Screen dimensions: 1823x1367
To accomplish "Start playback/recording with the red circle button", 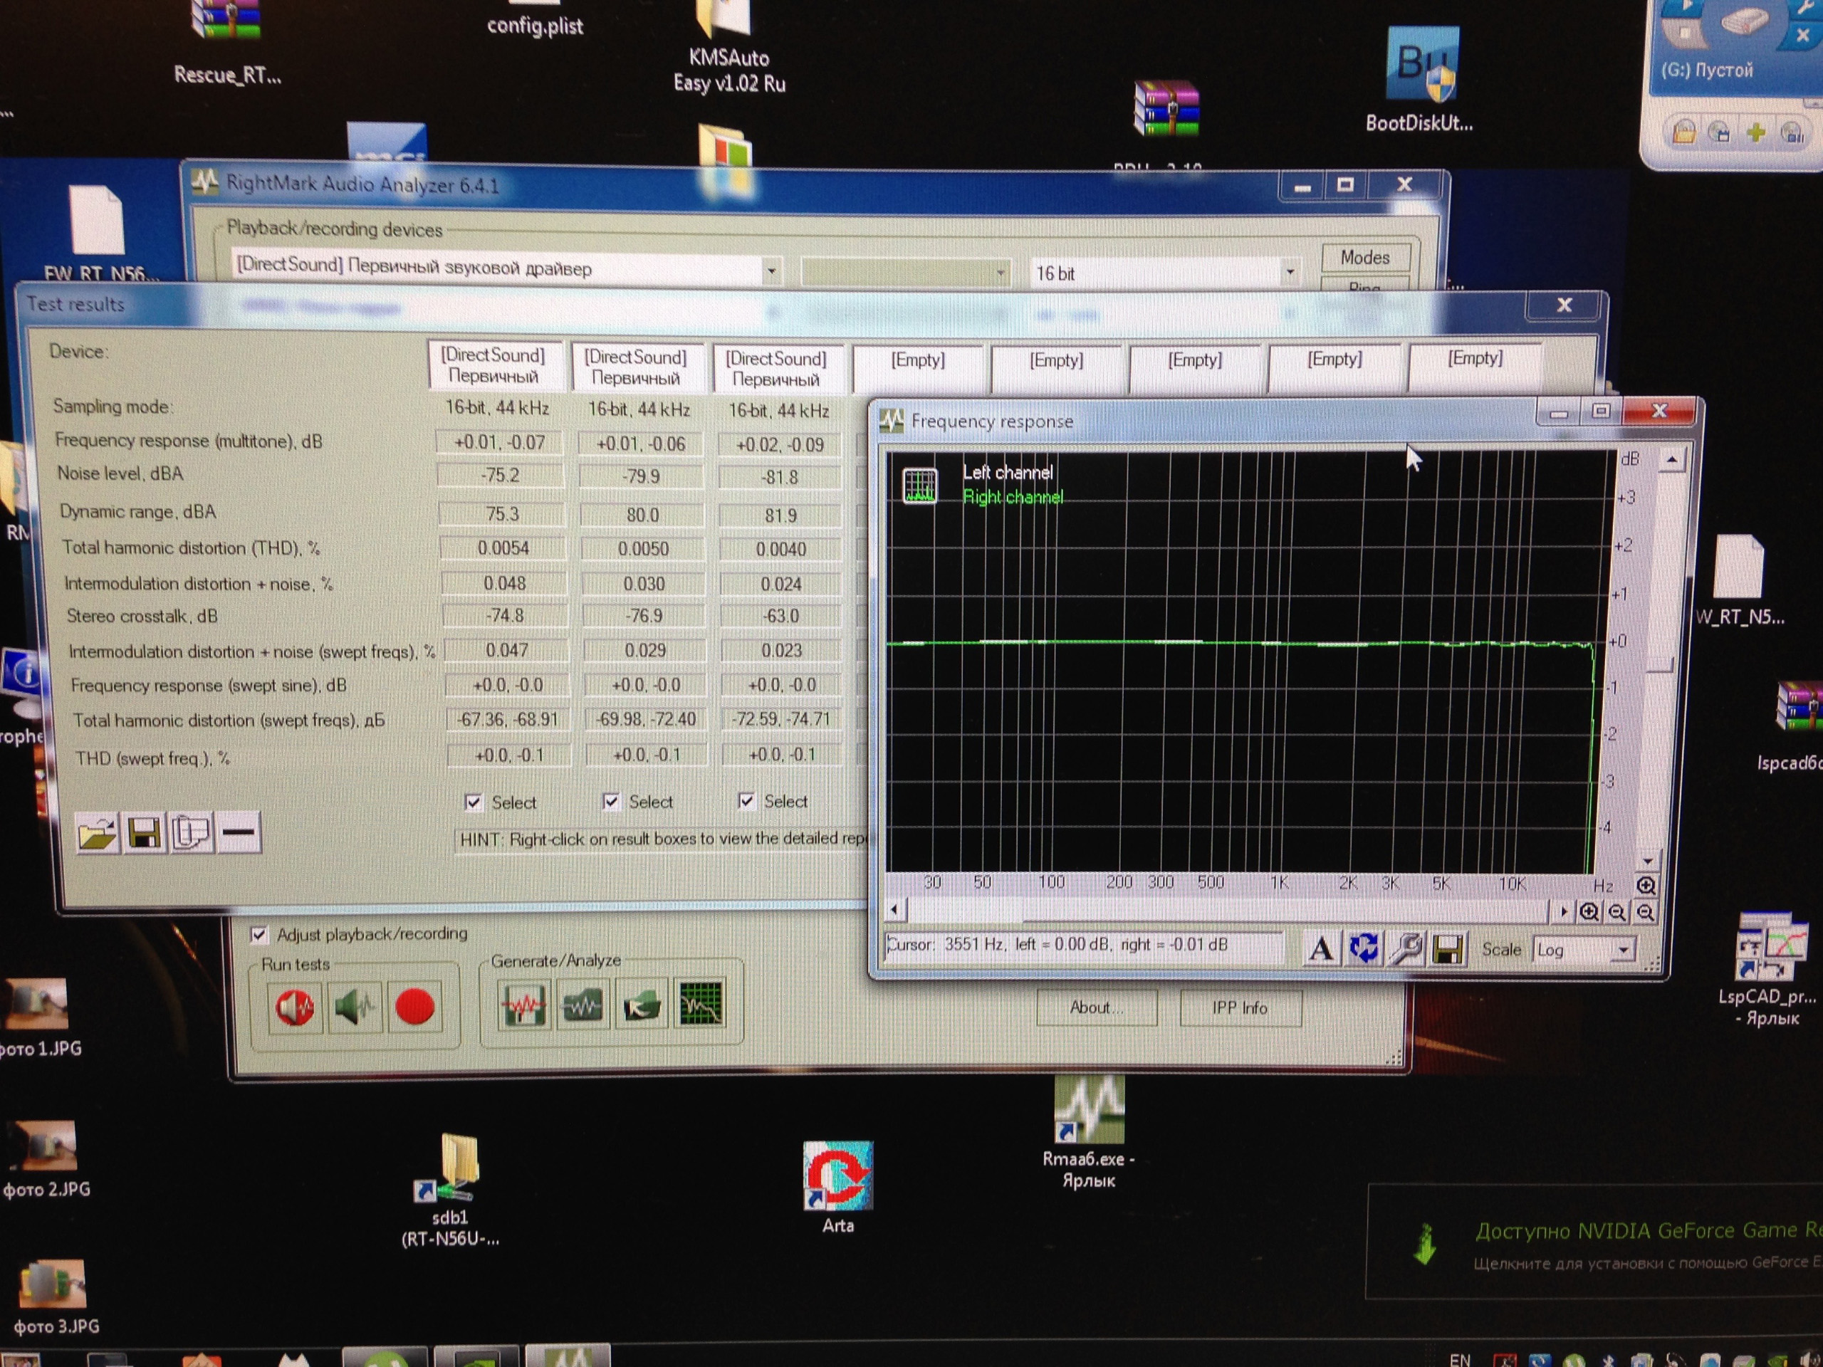I will click(x=414, y=1006).
